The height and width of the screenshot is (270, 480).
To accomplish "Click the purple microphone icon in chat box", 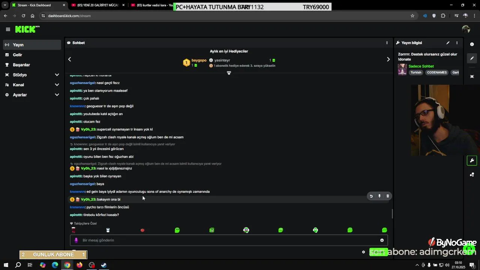I will click(x=76, y=240).
